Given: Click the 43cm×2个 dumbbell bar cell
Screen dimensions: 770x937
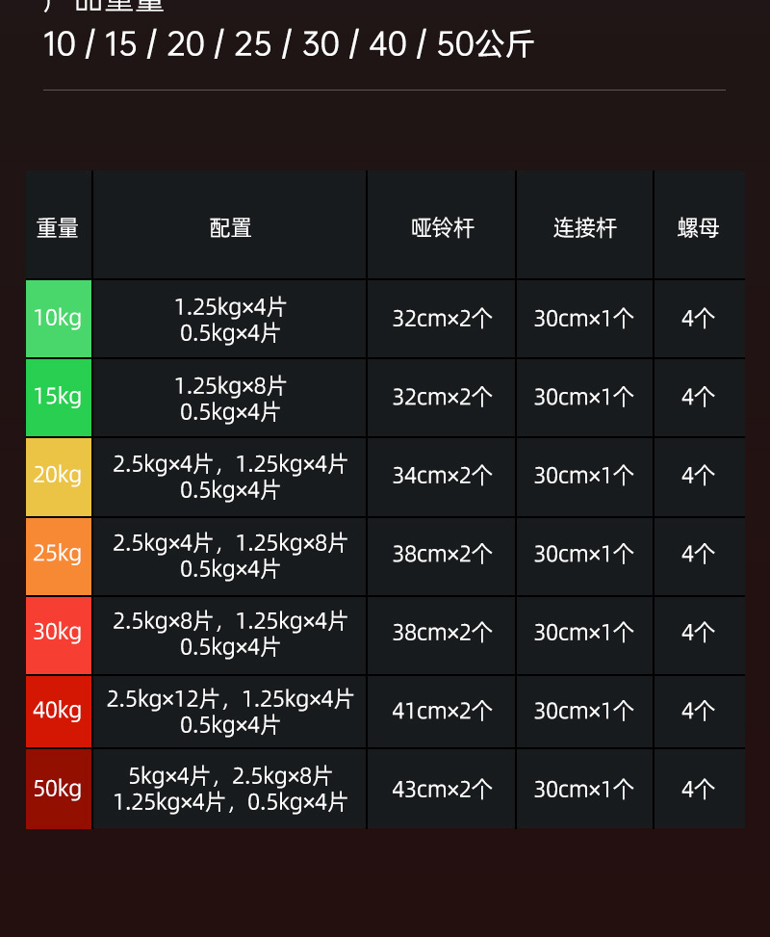Looking at the screenshot, I should (442, 790).
